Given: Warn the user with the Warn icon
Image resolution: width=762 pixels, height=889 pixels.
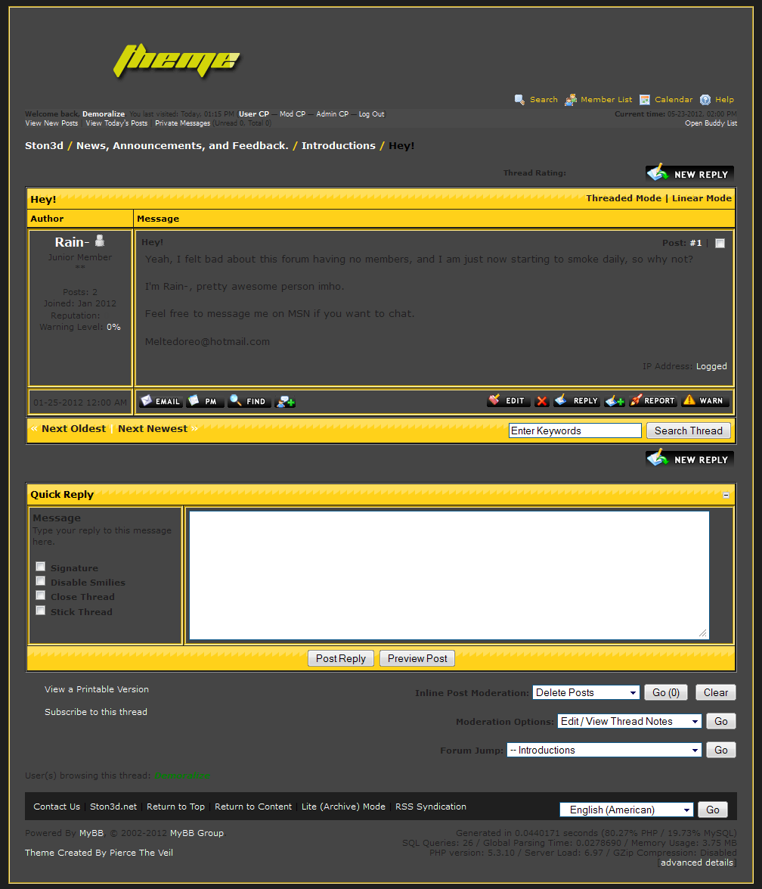Looking at the screenshot, I should 705,401.
